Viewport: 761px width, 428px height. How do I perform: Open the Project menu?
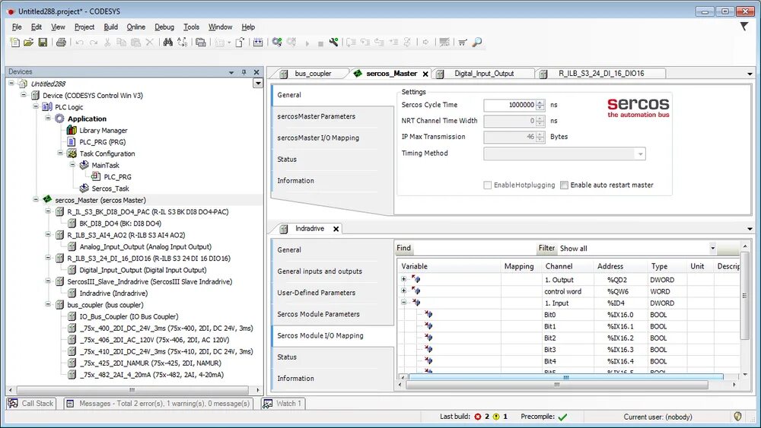84,27
